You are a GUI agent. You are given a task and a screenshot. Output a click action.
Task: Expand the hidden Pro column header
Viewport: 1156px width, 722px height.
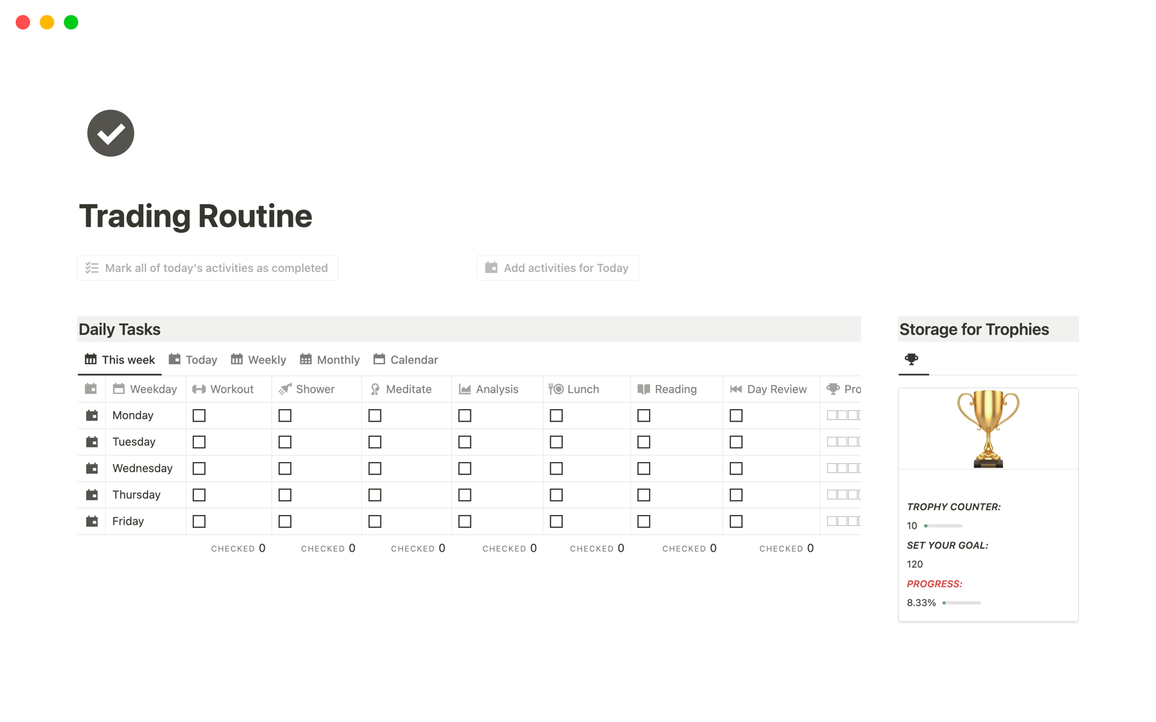point(842,389)
